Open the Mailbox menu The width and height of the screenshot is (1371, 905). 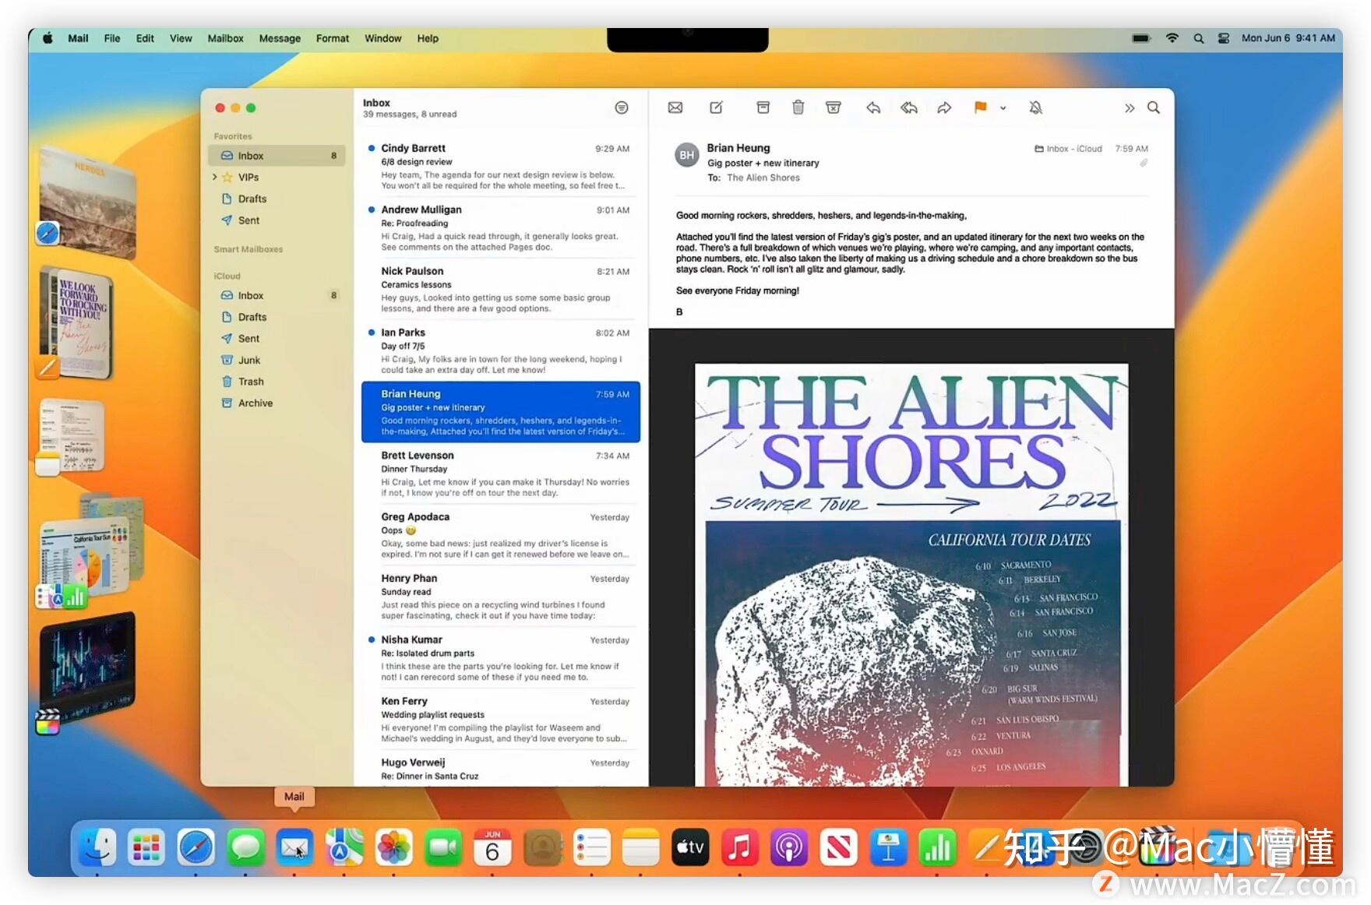coord(225,37)
